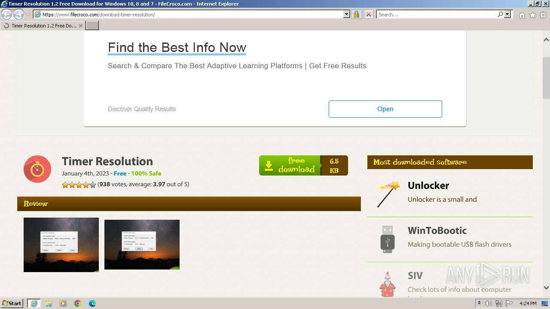Click the search magnifier icon
Viewport: 550px width, 309px height.
coord(500,14)
